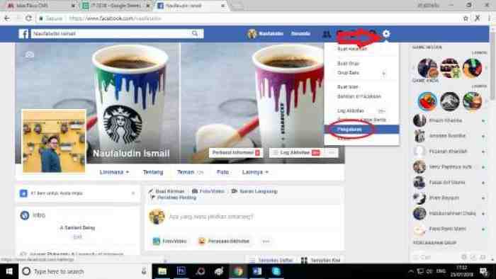The height and width of the screenshot is (279, 496).
Task: Expand Grup Baru submenu arrow
Action: pyautogui.click(x=384, y=74)
